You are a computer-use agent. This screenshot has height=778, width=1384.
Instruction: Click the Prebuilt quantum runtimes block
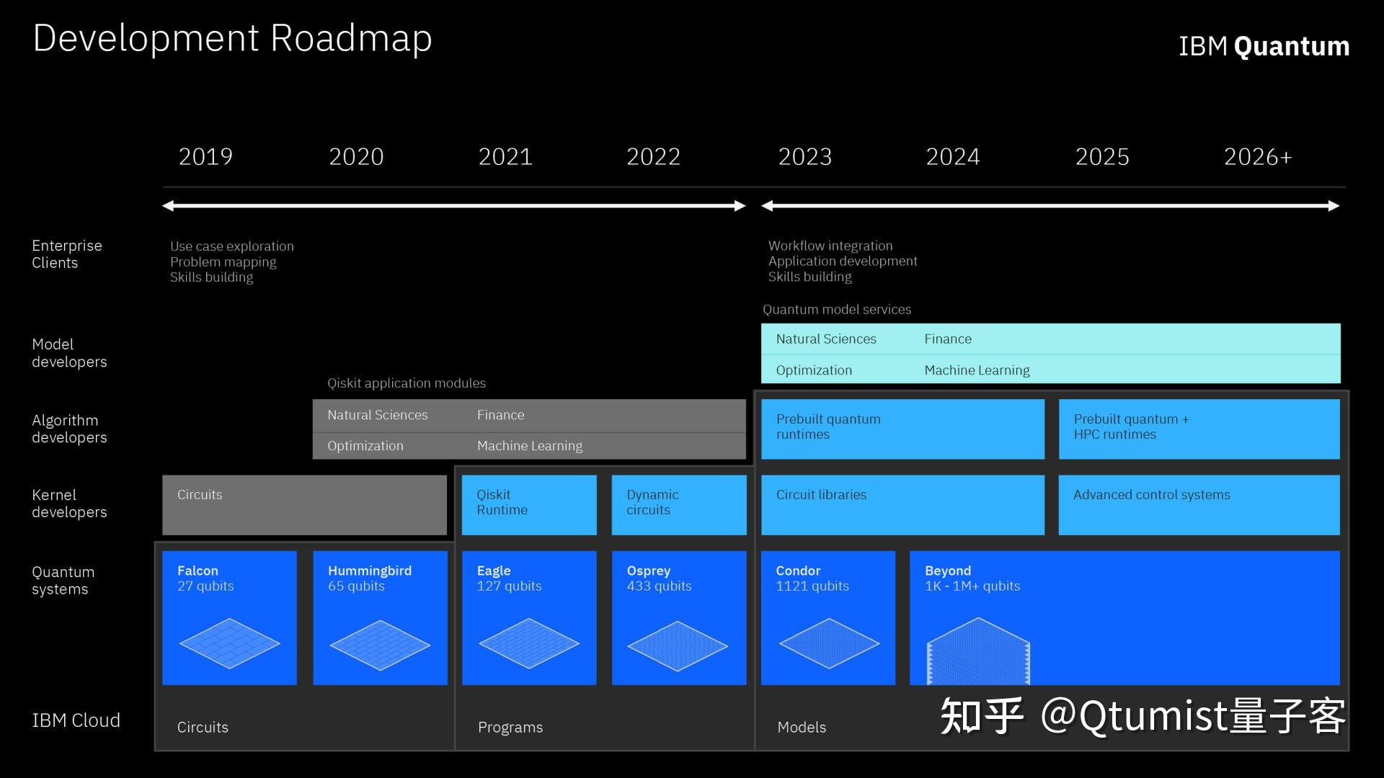coord(902,429)
